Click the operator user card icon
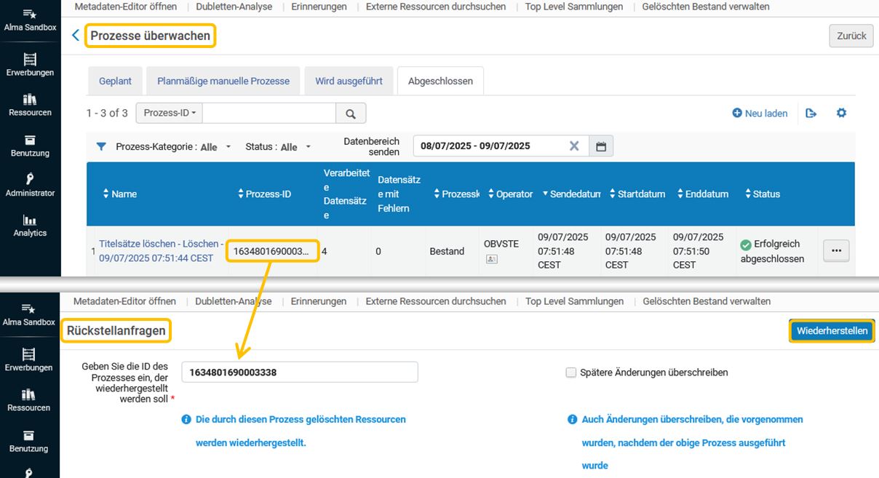 pyautogui.click(x=492, y=259)
